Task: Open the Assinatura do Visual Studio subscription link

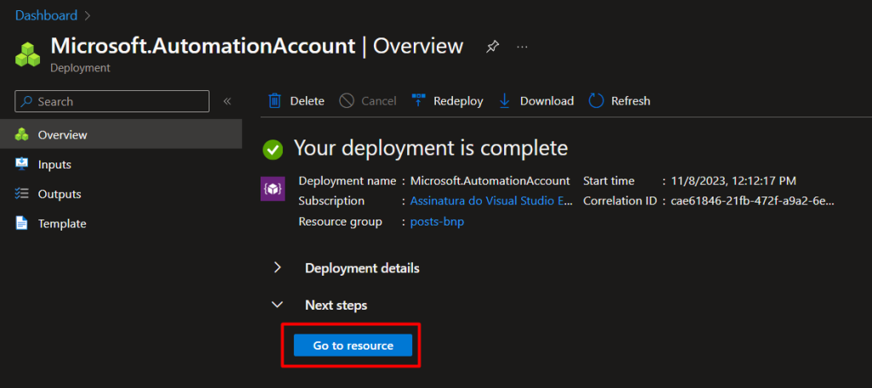Action: [491, 201]
